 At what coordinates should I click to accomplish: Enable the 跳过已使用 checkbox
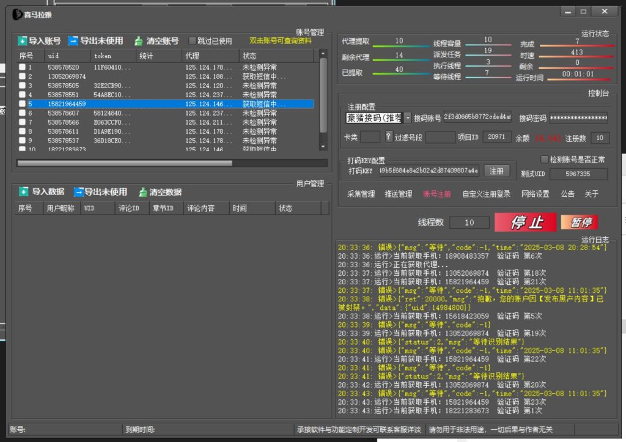193,41
